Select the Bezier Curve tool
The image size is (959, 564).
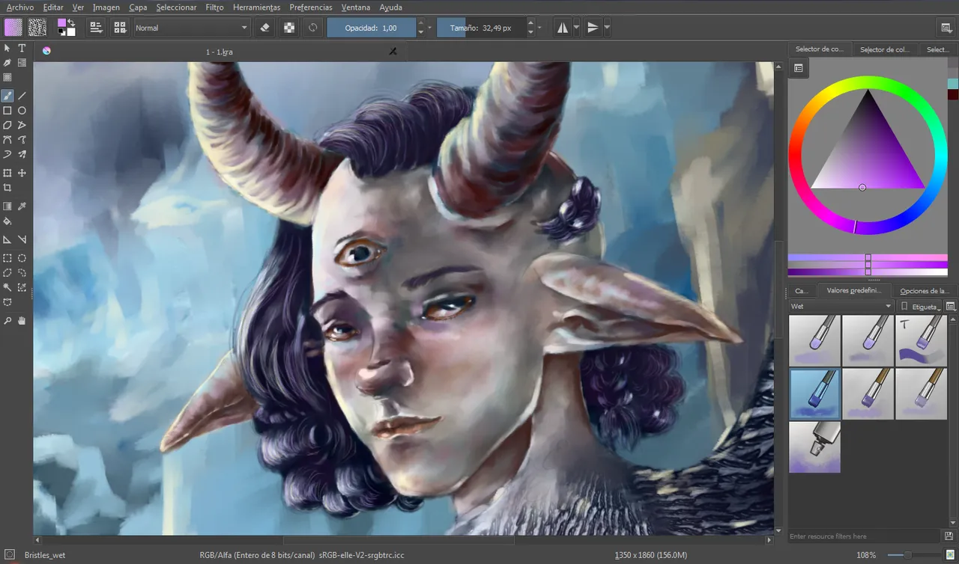click(7, 140)
